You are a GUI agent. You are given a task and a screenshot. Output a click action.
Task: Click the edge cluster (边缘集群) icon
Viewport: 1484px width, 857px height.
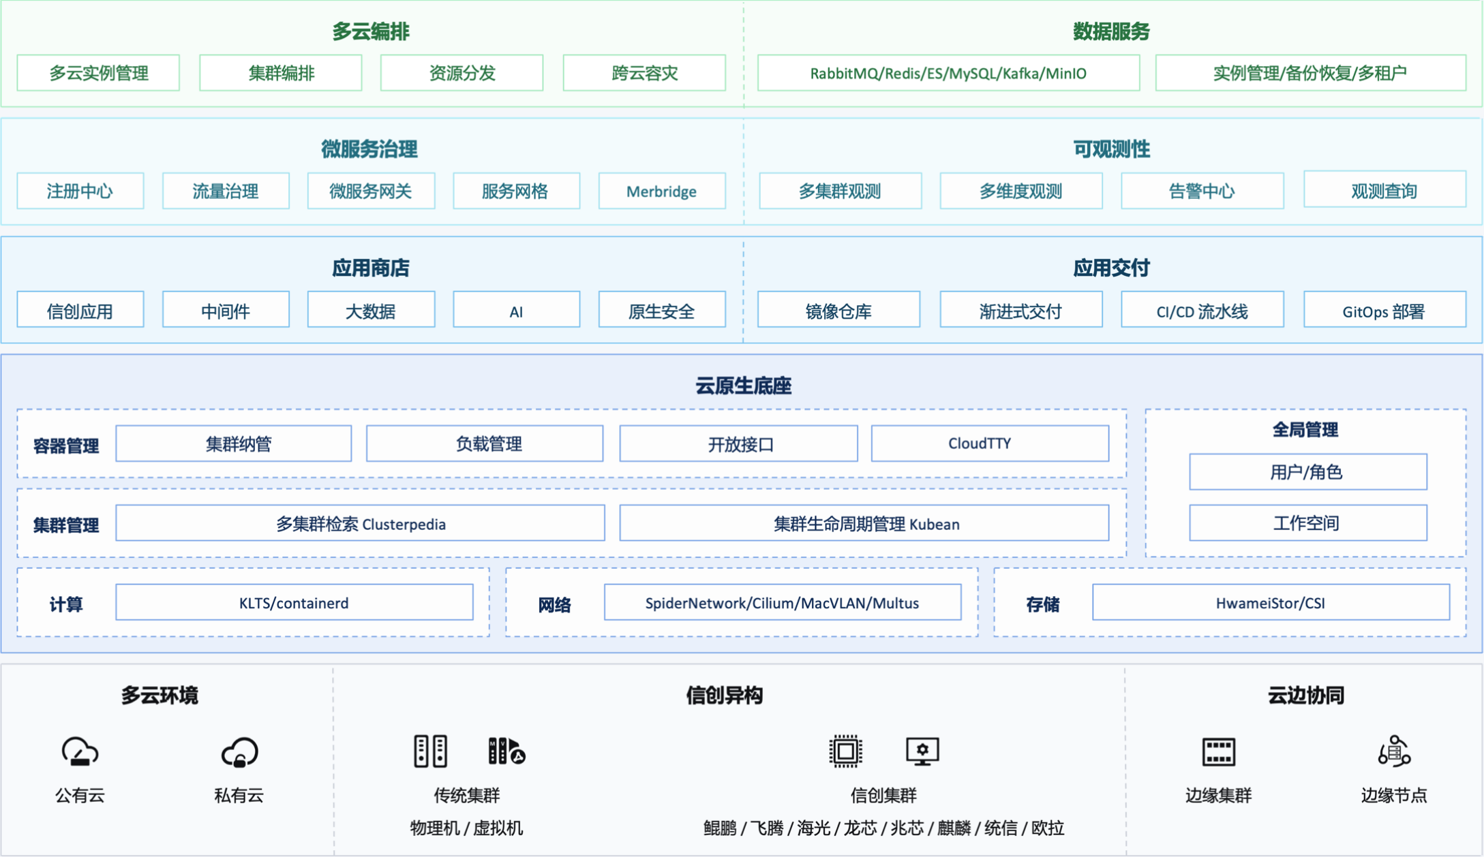[x=1218, y=752]
